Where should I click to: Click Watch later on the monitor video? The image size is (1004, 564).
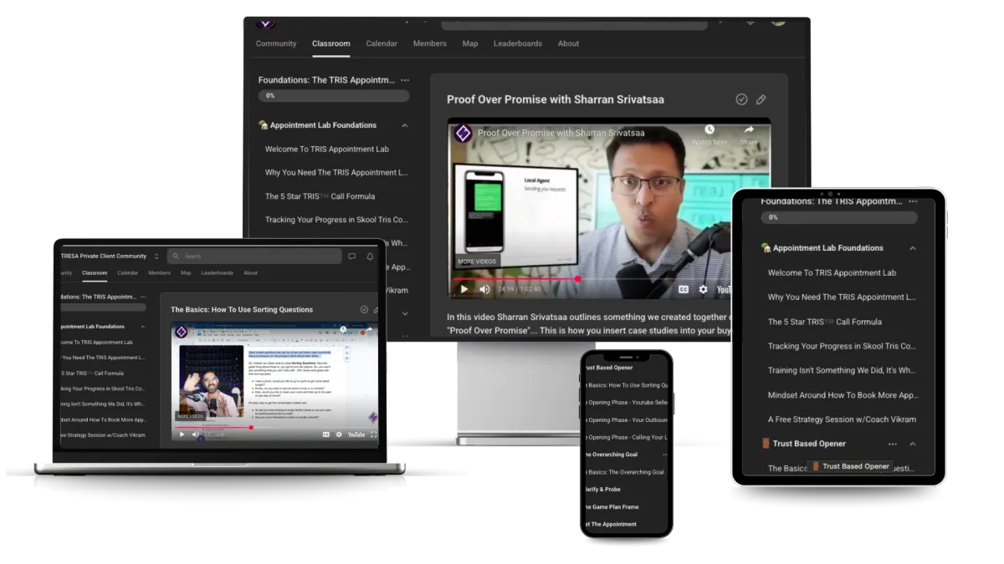[x=709, y=135]
